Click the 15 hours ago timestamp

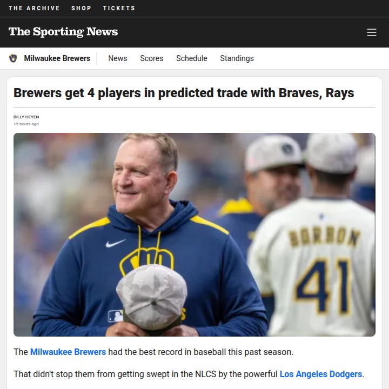pyautogui.click(x=26, y=124)
